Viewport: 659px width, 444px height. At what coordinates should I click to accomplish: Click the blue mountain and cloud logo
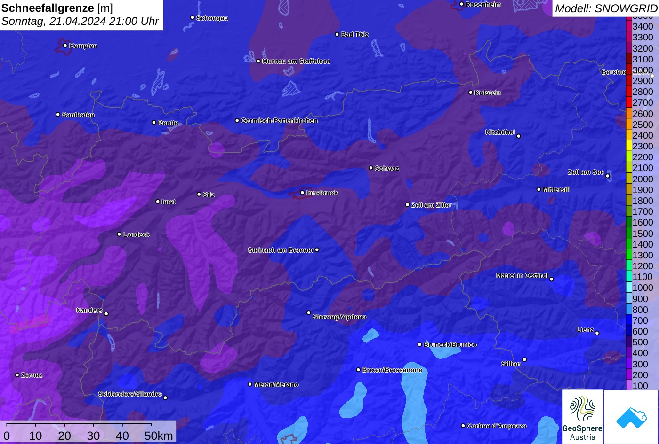[x=631, y=417]
